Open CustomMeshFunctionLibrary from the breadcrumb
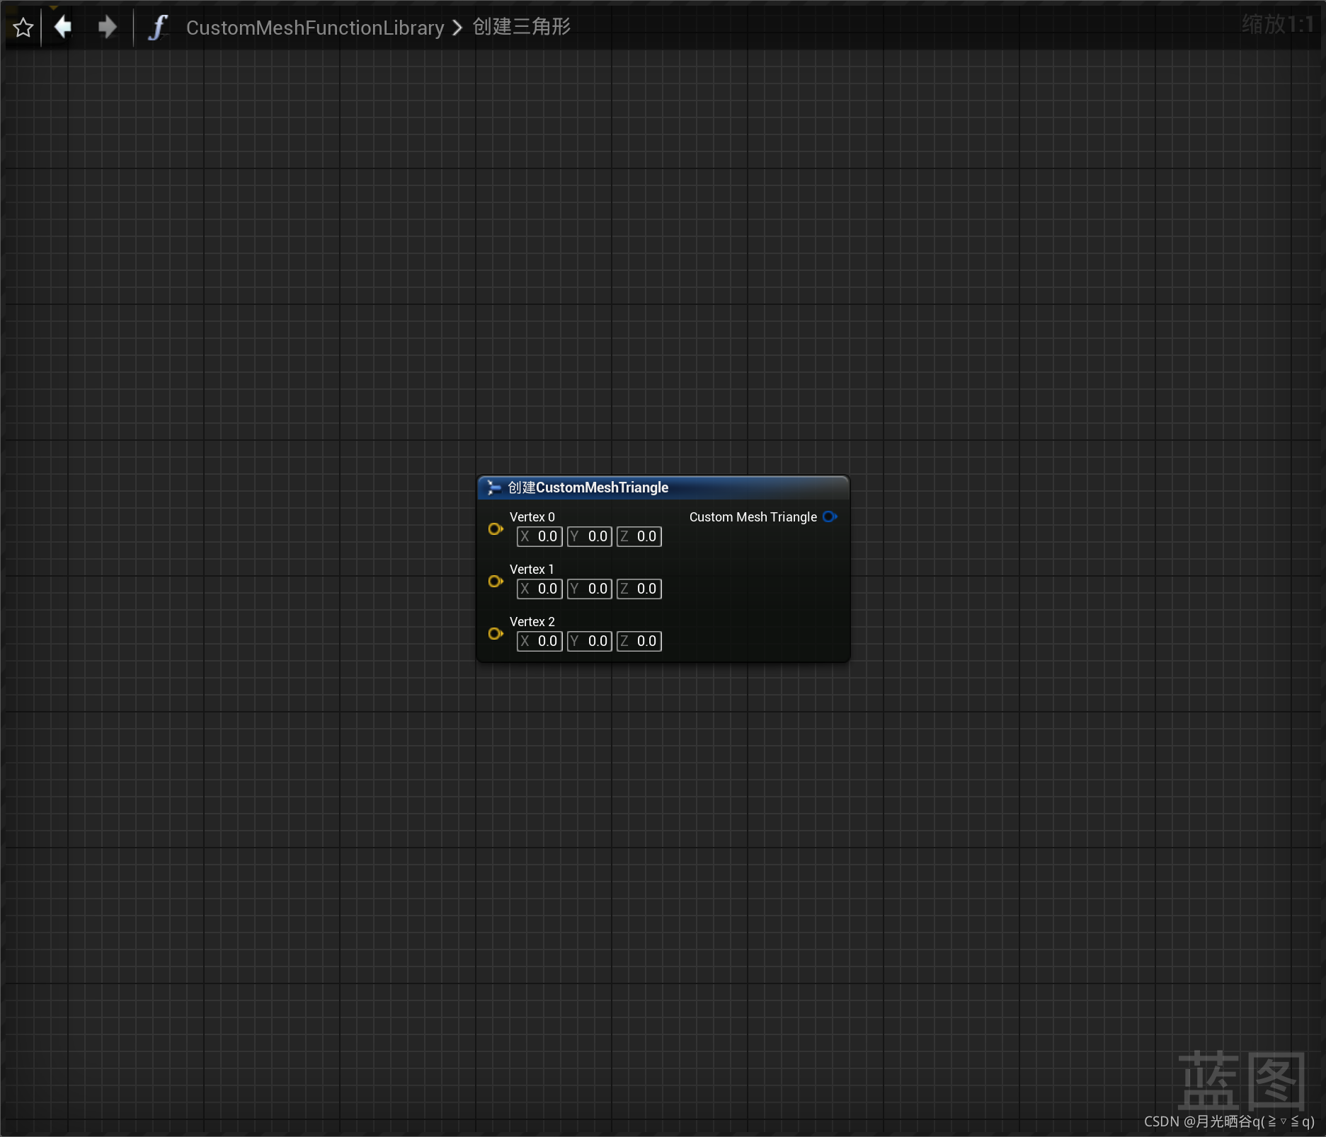The height and width of the screenshot is (1137, 1326). click(314, 28)
